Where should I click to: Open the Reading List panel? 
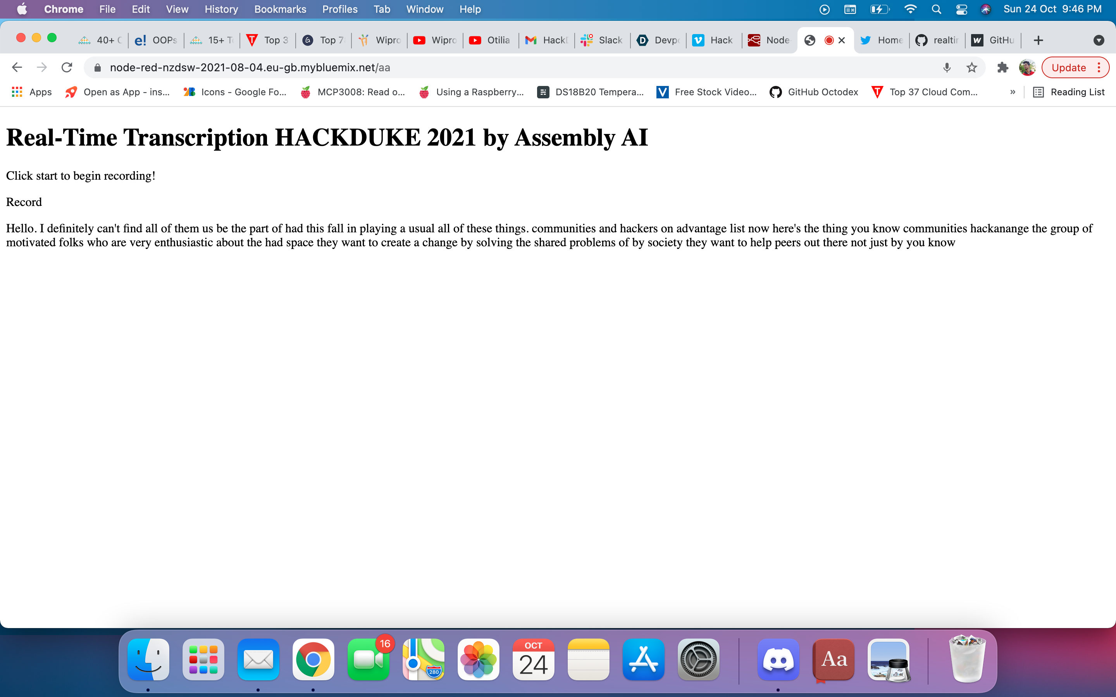[1069, 92]
